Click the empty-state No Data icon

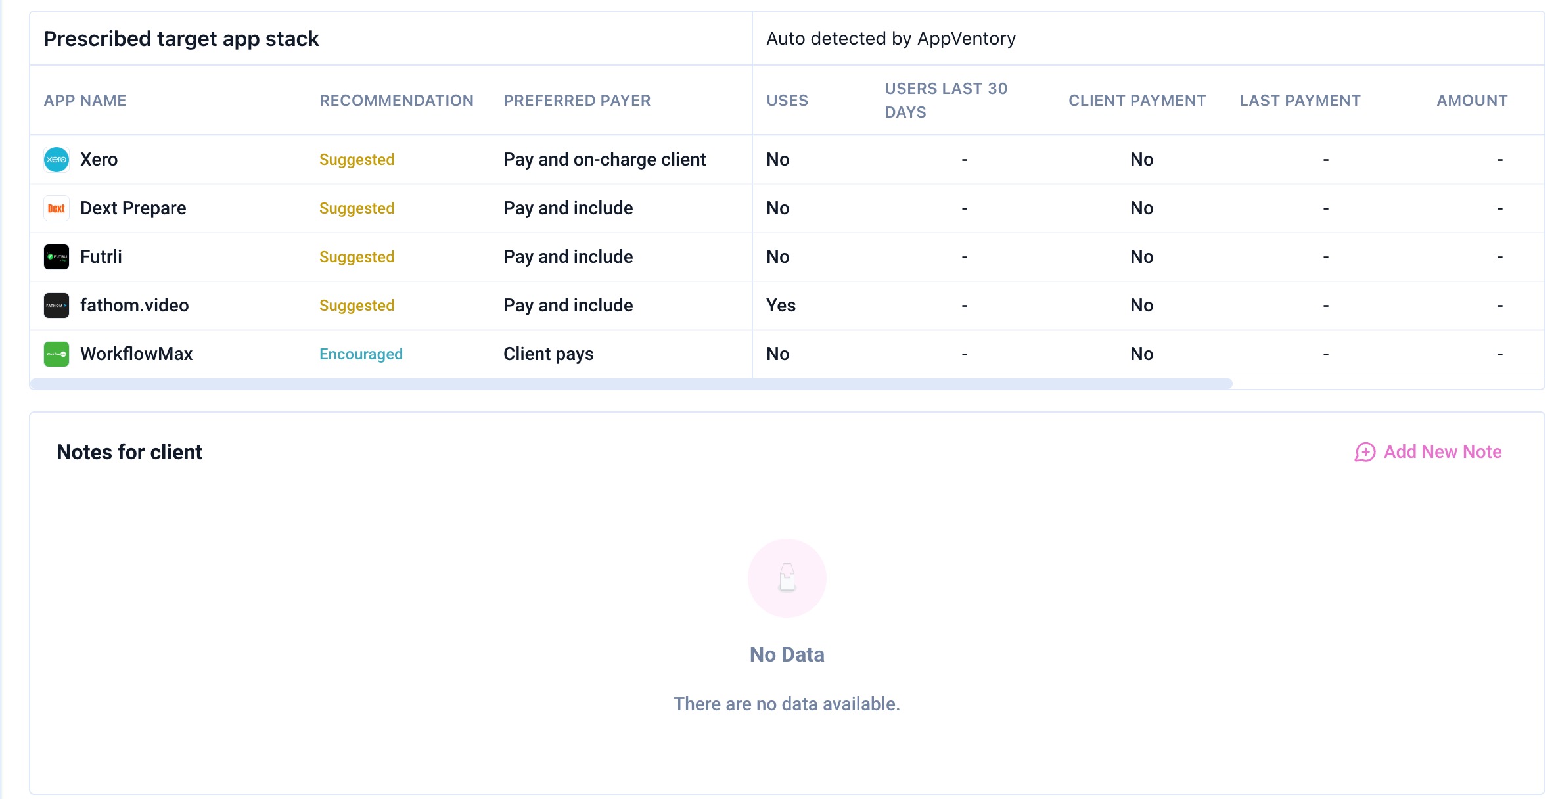tap(787, 578)
